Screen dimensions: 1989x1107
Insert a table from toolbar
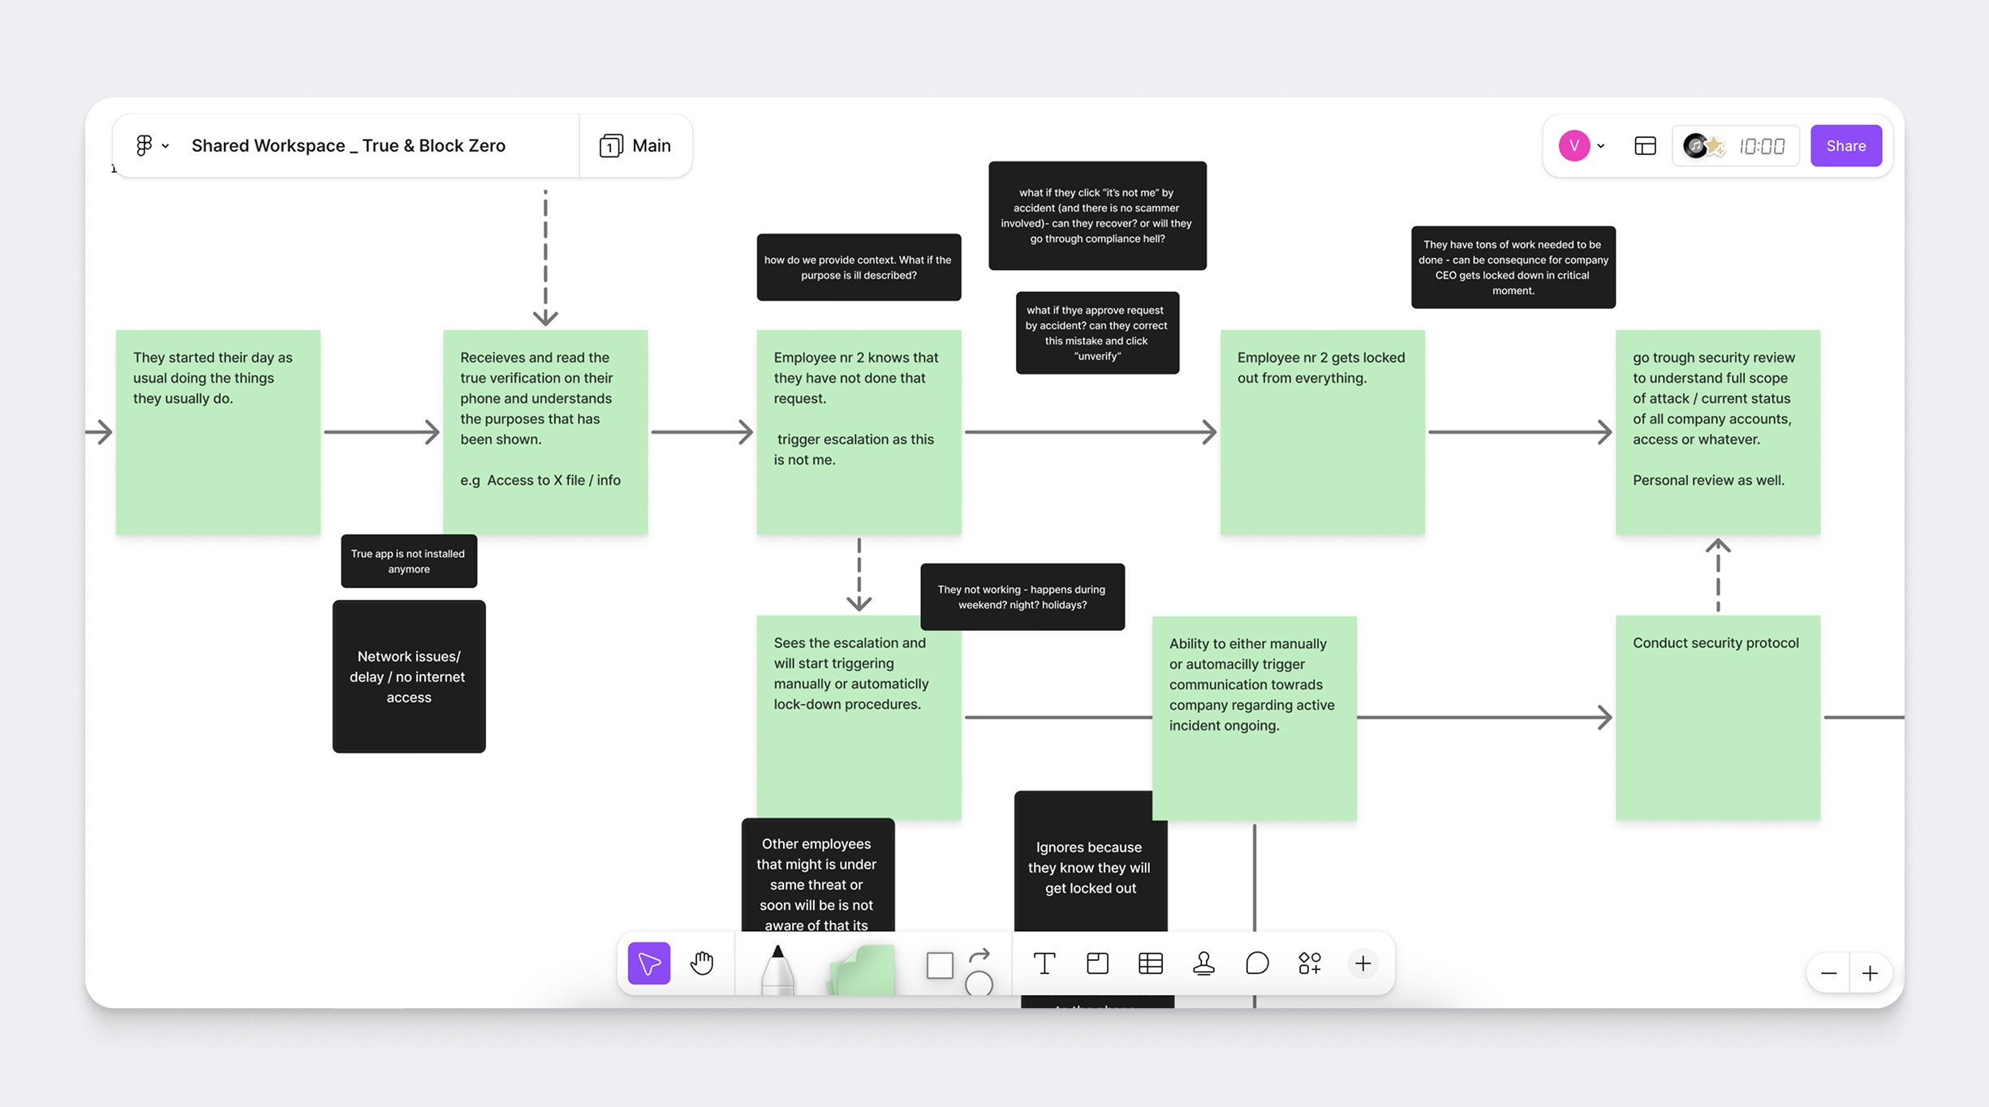[1150, 963]
